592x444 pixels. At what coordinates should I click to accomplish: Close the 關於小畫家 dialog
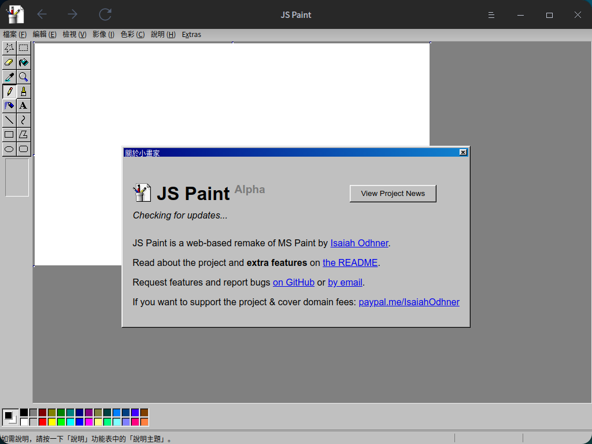[462, 153]
